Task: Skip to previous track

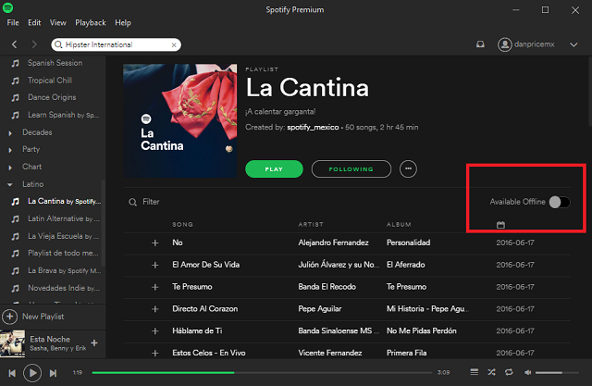Action: (x=12, y=373)
